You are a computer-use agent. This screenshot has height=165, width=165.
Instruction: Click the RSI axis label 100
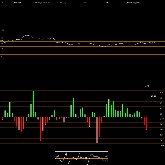pyautogui.click(x=3, y=30)
